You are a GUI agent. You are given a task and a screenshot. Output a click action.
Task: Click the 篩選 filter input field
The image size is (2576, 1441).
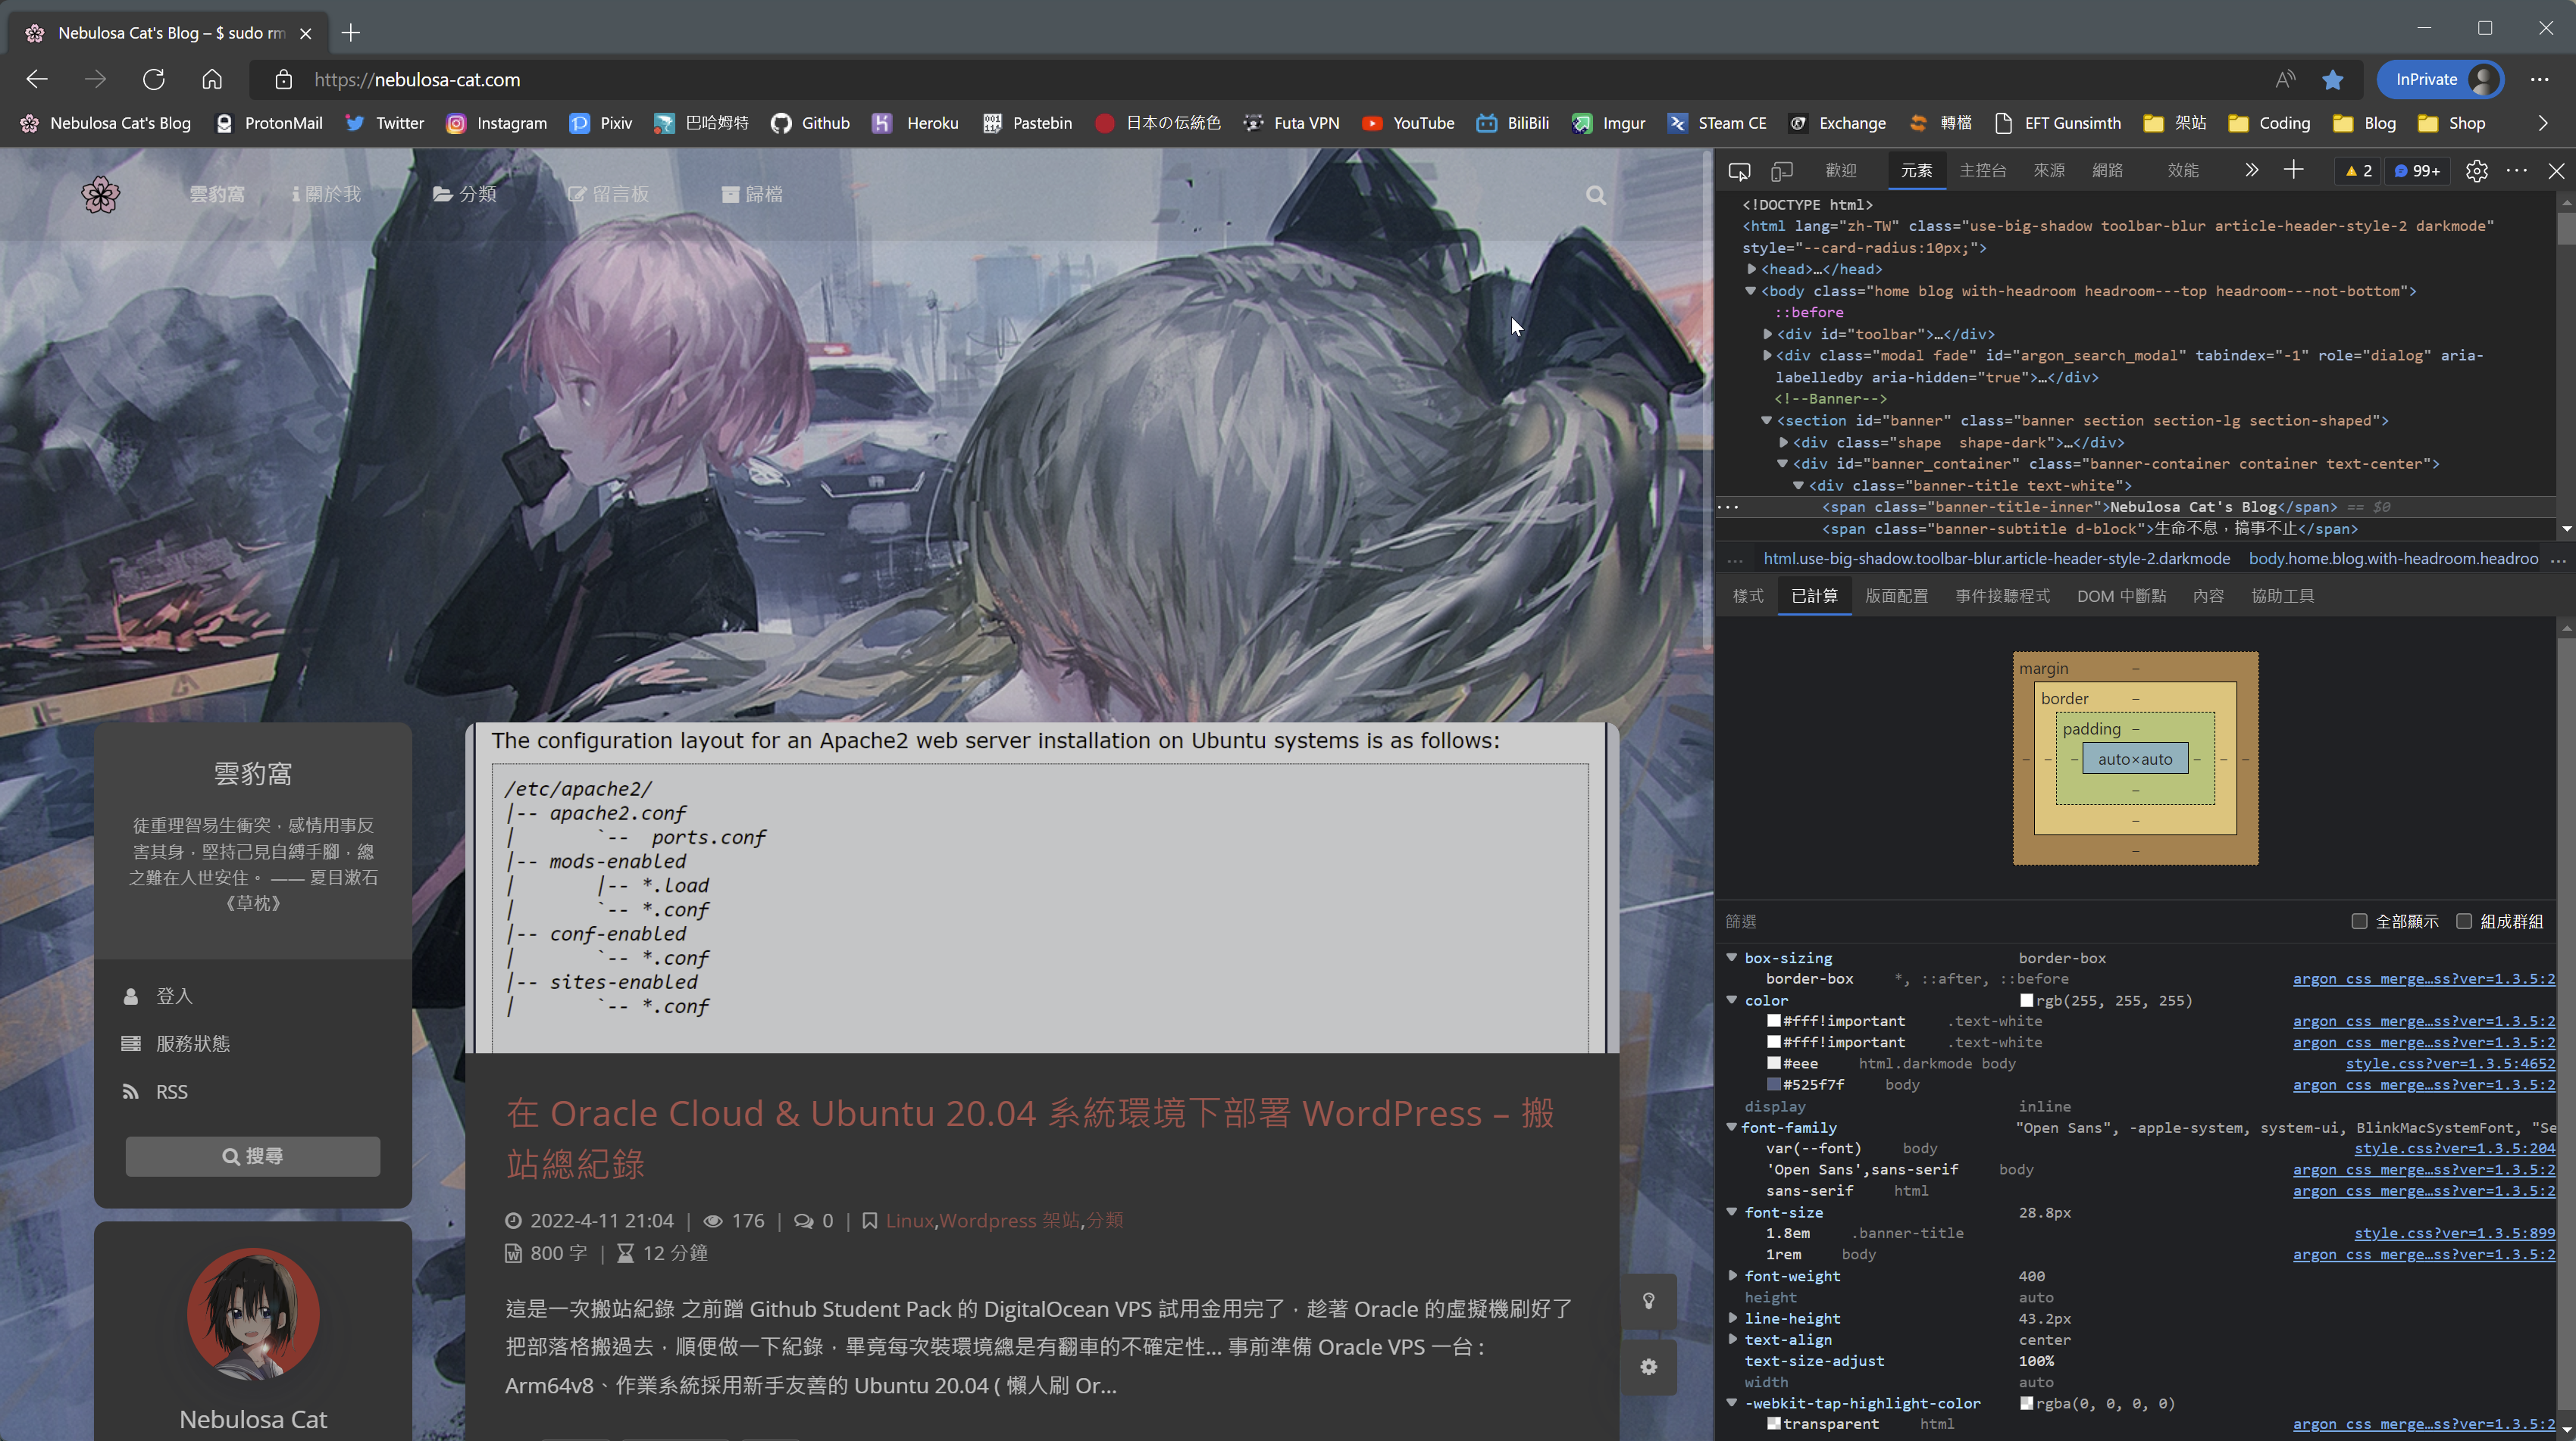[2030, 922]
